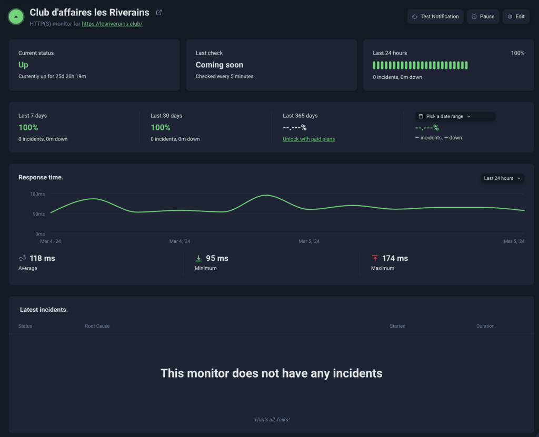Open the Edit monitor page
This screenshot has height=437, width=539.
click(515, 17)
